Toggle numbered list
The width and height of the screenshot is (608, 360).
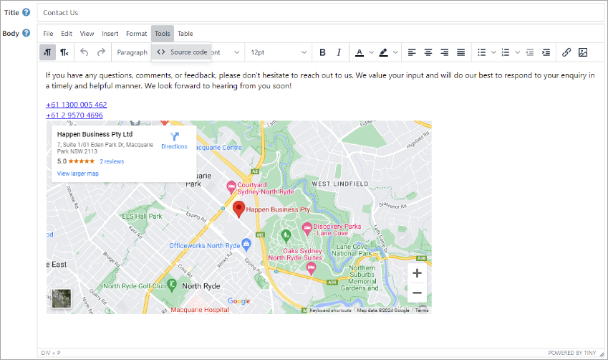tap(506, 52)
